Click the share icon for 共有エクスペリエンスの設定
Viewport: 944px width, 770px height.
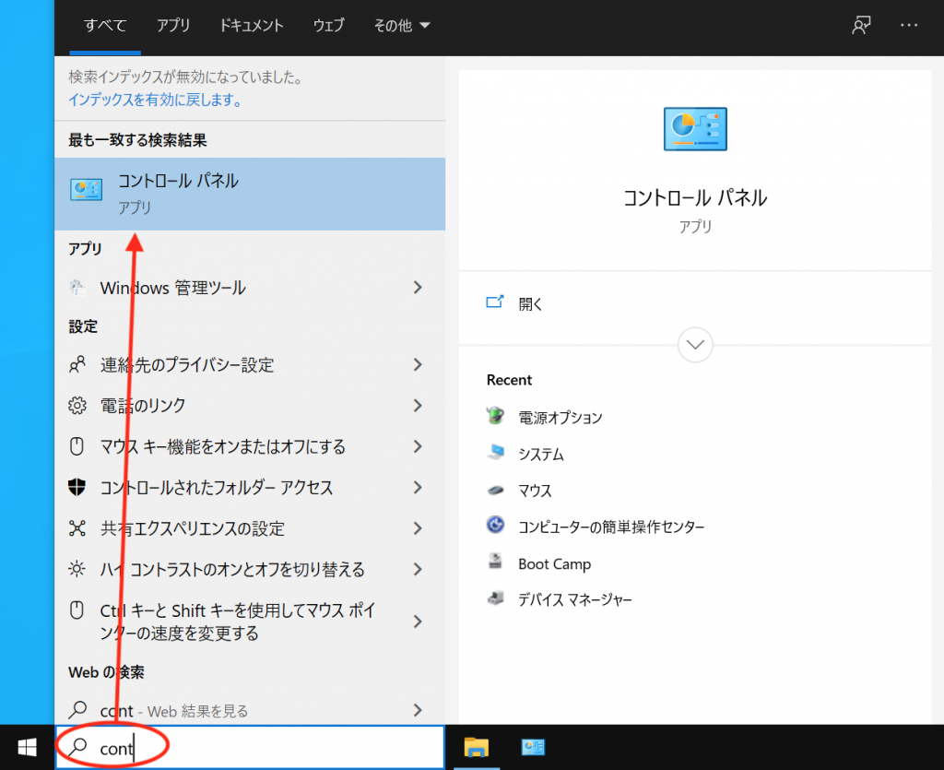(77, 528)
